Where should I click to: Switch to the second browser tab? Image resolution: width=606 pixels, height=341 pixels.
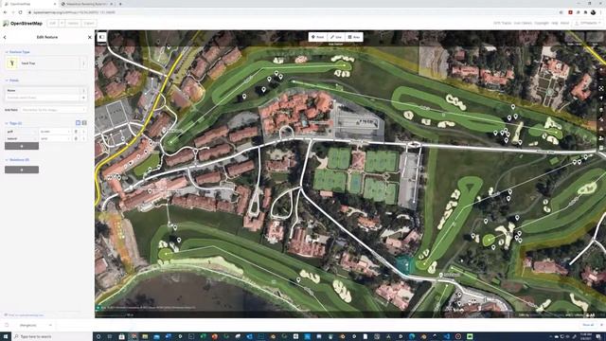click(x=88, y=4)
